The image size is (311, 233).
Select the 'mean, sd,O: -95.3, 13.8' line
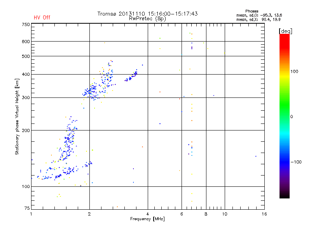click(259, 15)
